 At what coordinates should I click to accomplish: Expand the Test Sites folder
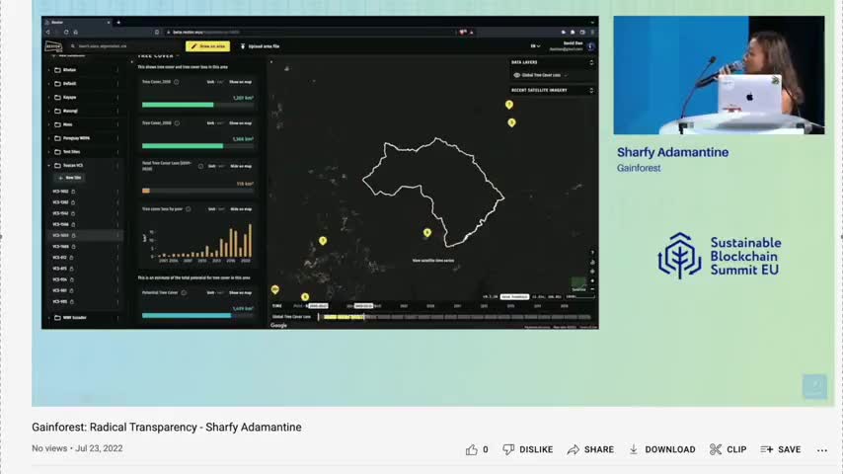49,152
